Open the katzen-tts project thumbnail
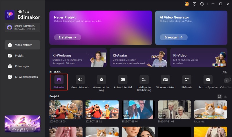 click(x=211, y=110)
